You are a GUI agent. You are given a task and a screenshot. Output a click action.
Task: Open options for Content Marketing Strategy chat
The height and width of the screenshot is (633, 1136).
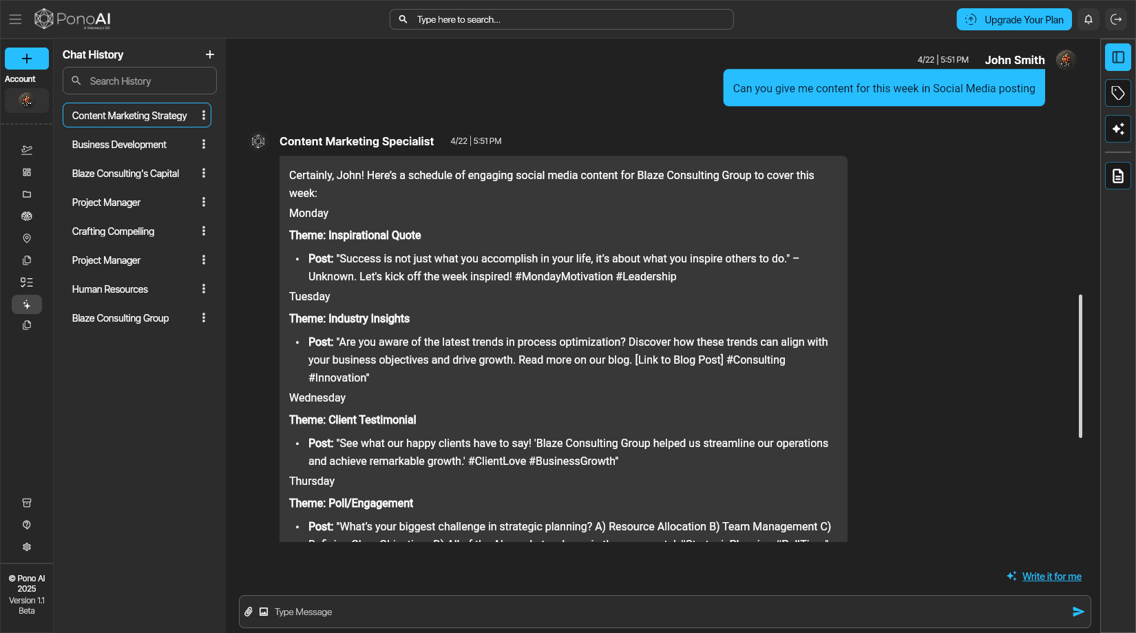point(204,115)
